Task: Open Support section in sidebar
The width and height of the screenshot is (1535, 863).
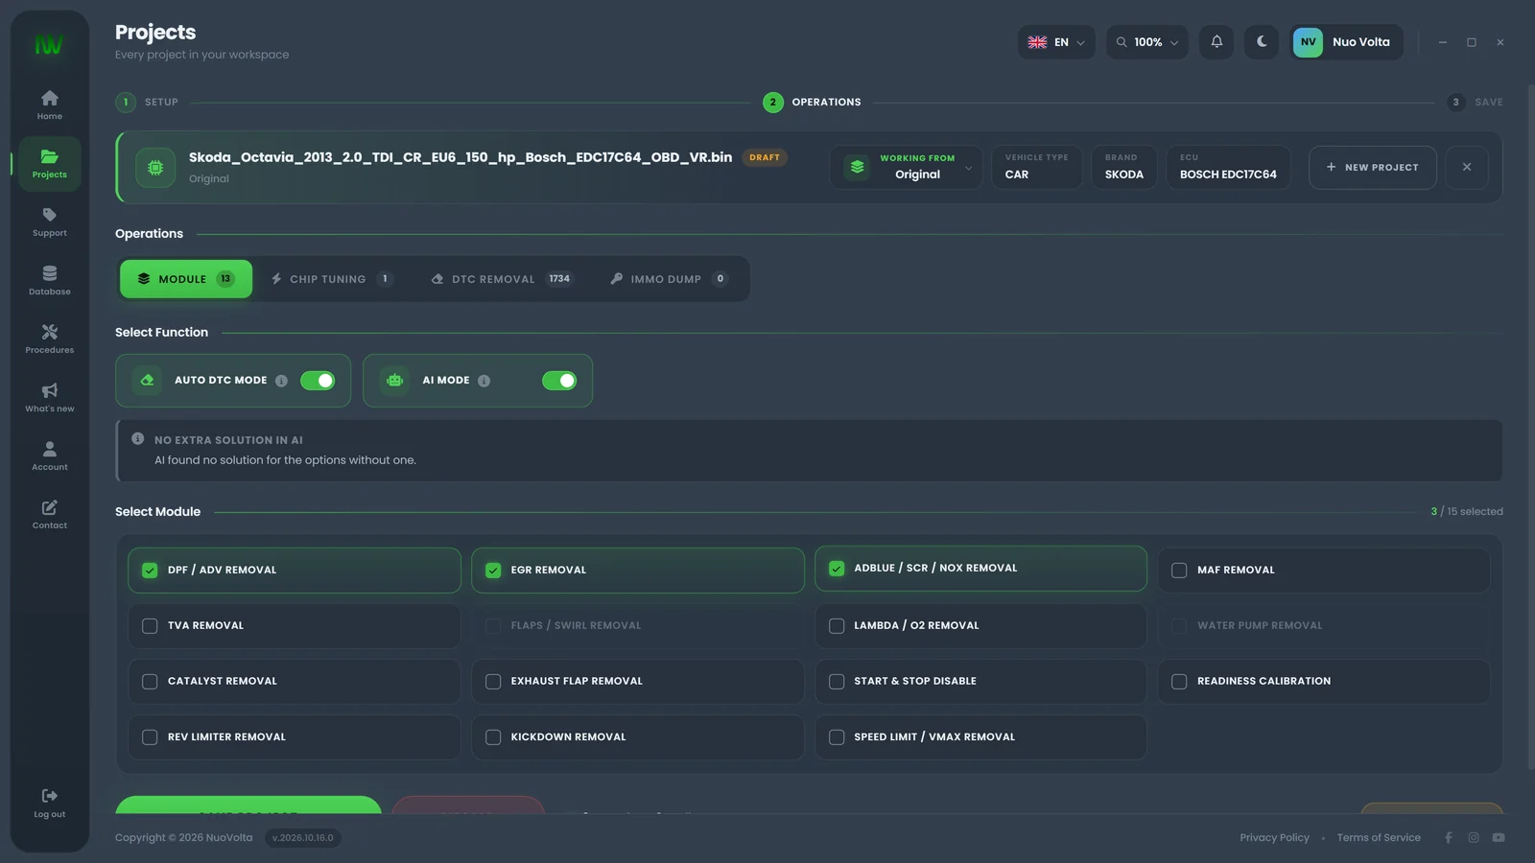Action: (50, 222)
